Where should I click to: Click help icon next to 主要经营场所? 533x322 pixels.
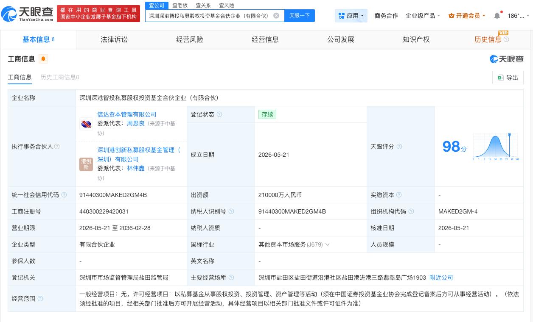[231, 278]
